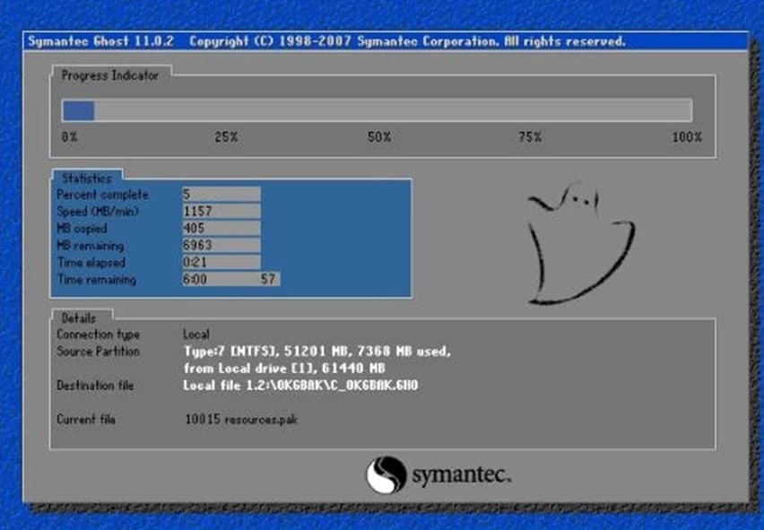The image size is (764, 530).
Task: Click the Symantec Ghost 11.0.2 title bar
Action: coord(386,41)
